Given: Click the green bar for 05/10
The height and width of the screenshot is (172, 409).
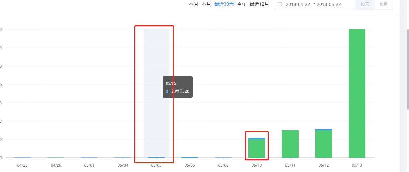Looking at the screenshot, I should (x=257, y=148).
